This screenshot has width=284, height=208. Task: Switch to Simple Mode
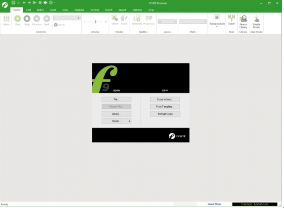pyautogui.click(x=256, y=22)
